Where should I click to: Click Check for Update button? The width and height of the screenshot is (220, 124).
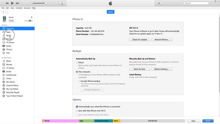[x=140, y=40]
